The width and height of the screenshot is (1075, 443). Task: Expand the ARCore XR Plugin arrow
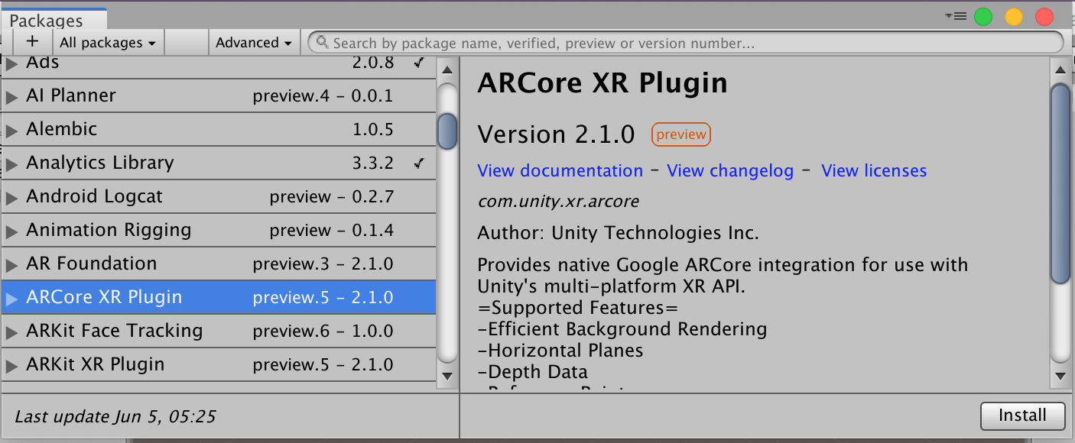pyautogui.click(x=11, y=299)
